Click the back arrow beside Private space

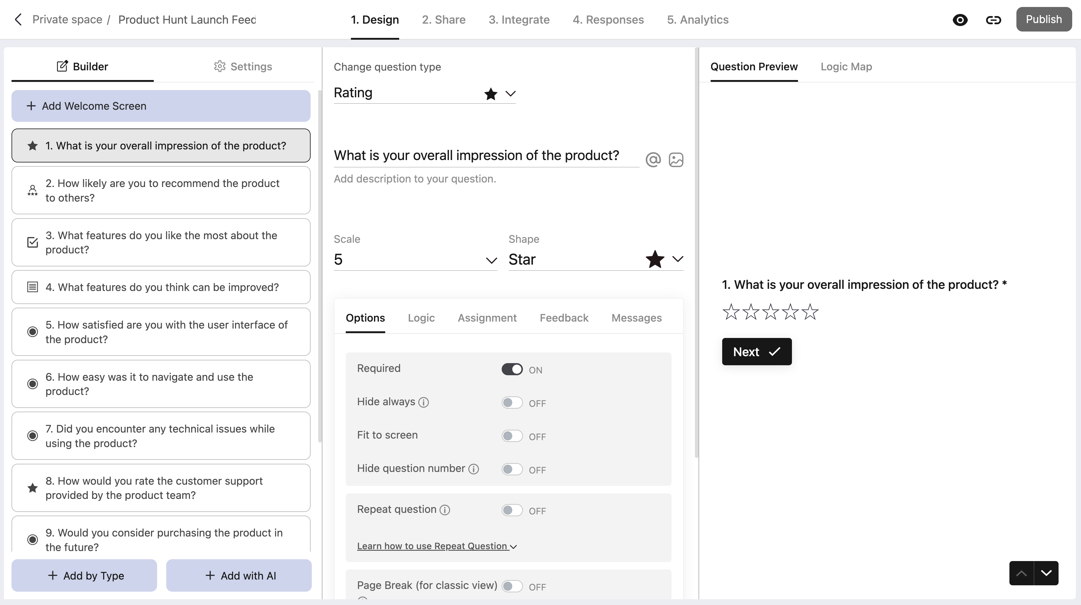(18, 19)
